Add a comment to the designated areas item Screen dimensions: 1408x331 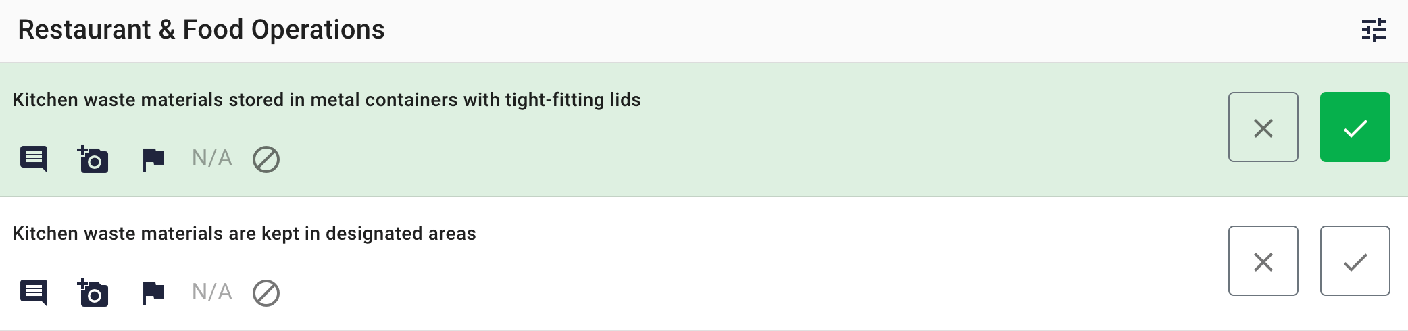tap(34, 292)
